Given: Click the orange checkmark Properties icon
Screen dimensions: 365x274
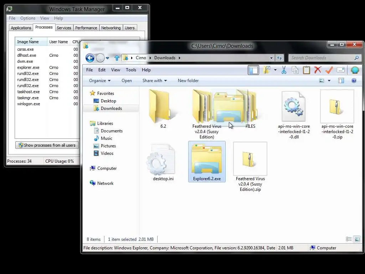Looking at the screenshot, I should [x=329, y=70].
